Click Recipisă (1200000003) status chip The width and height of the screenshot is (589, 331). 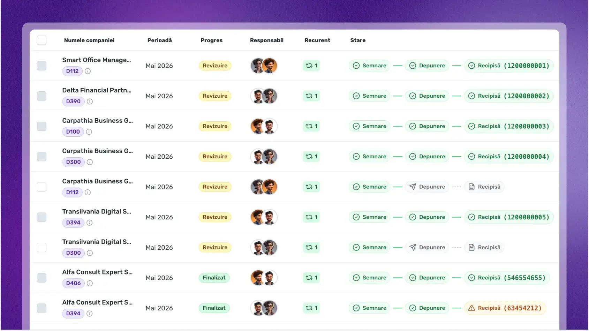[x=509, y=126]
